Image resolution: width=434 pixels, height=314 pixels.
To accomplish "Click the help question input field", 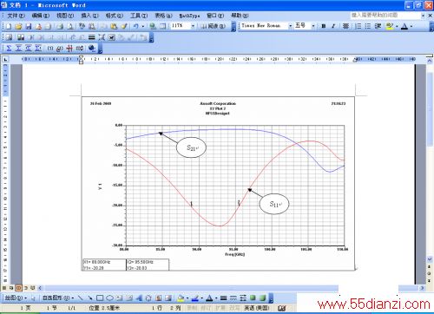I will pos(385,15).
